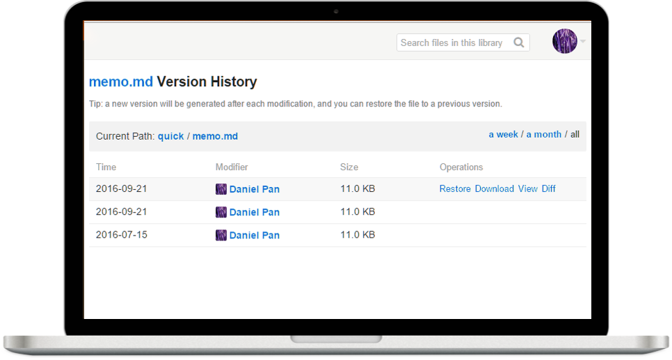Select the 2016-07-15 version row date

(122, 234)
